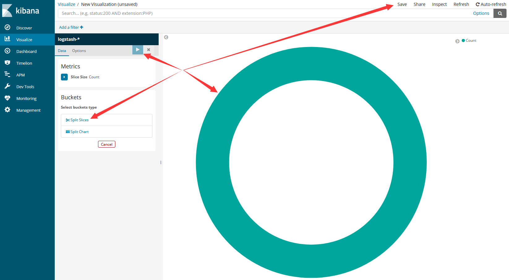Click the panel resize handle dots
This screenshot has width=509, height=280.
coord(161,162)
